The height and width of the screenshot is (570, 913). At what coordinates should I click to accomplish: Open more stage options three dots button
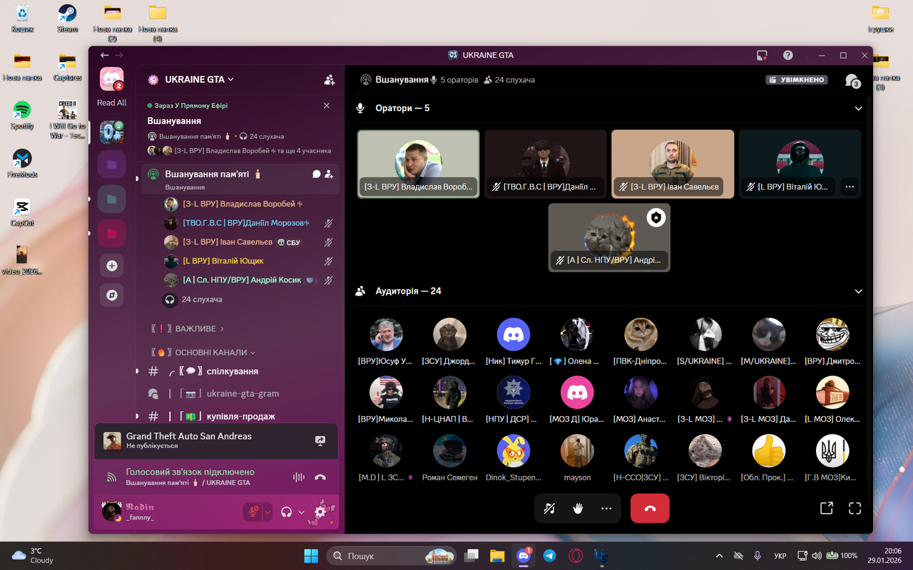click(606, 508)
